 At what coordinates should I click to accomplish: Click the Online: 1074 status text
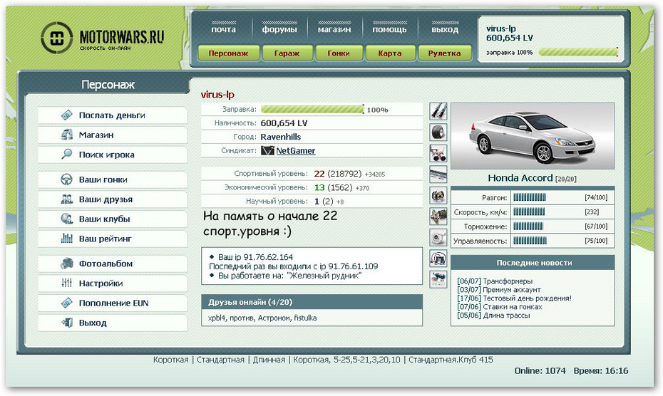click(x=540, y=370)
